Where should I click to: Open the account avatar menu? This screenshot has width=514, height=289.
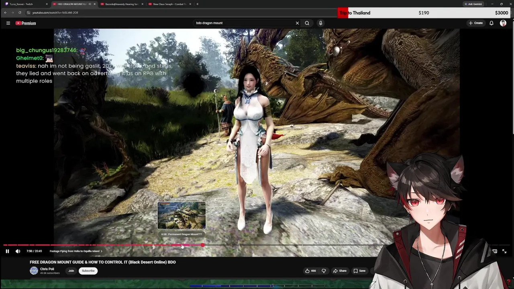pyautogui.click(x=503, y=23)
